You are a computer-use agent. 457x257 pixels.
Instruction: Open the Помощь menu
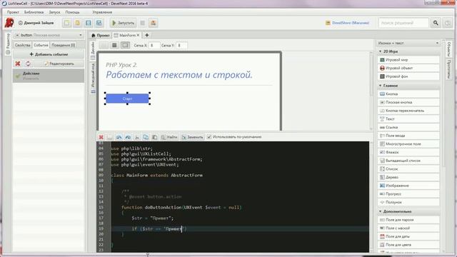[72, 12]
